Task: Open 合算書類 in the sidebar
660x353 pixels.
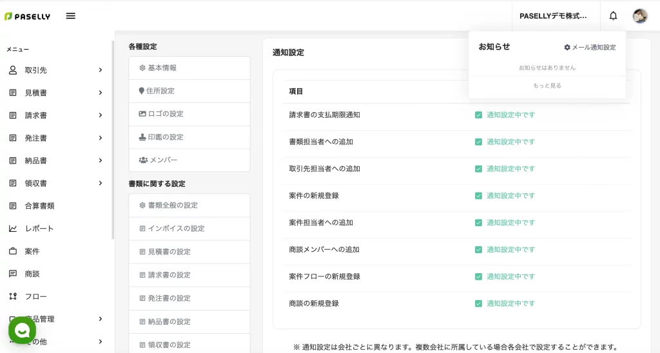Action: pyautogui.click(x=39, y=206)
